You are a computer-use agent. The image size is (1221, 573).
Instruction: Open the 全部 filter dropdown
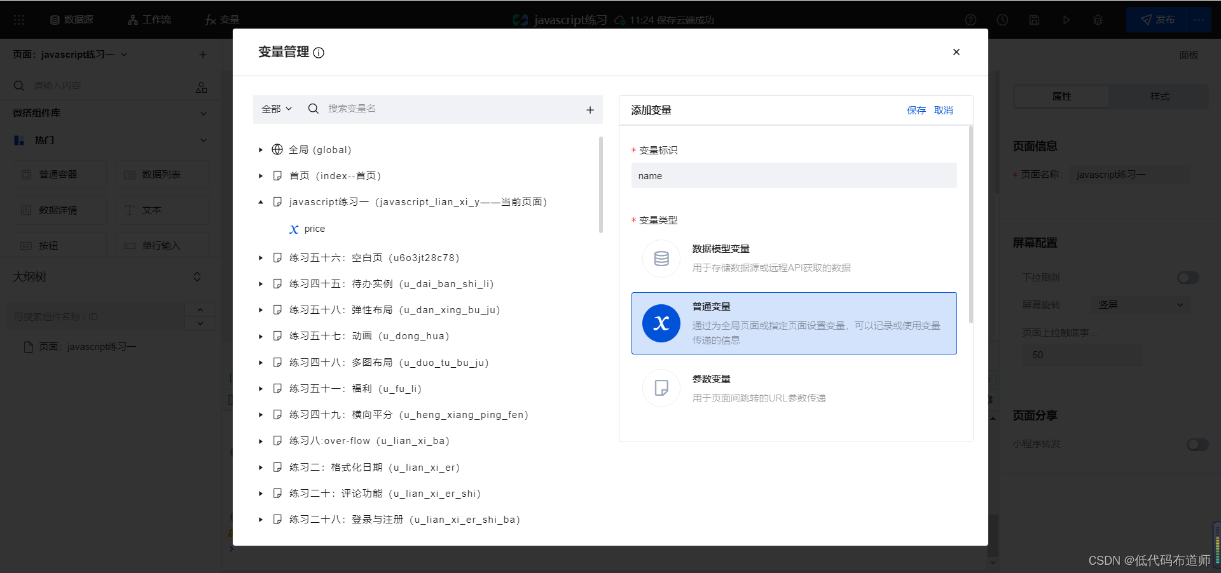click(277, 109)
